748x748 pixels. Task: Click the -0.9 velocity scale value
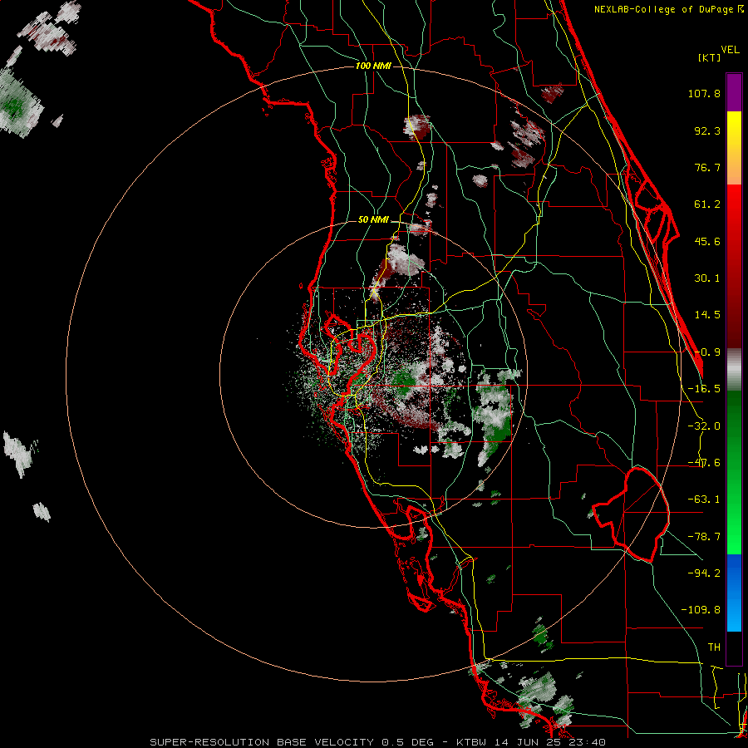(x=707, y=352)
